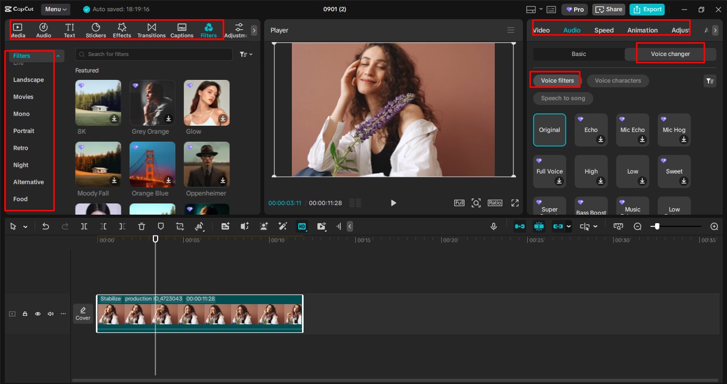Start recording a voiceover with the microphone icon
The image size is (727, 384).
493,226
